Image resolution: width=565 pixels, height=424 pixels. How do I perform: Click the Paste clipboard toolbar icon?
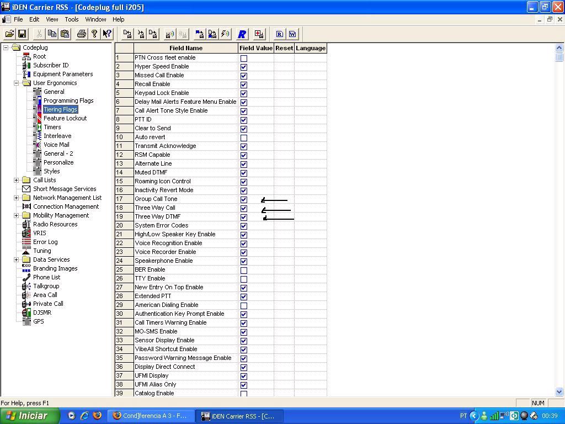coord(65,34)
